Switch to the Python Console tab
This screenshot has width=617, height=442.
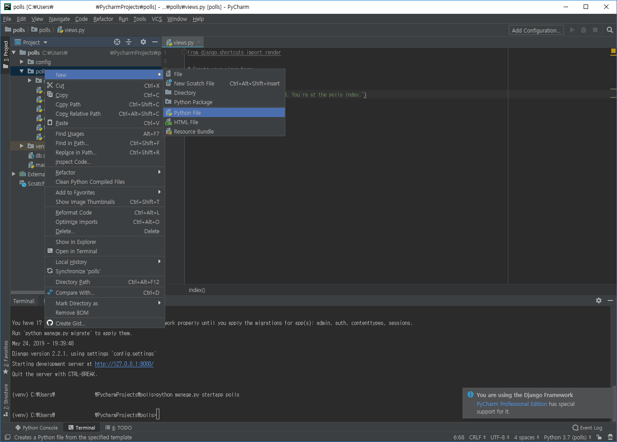click(37, 428)
